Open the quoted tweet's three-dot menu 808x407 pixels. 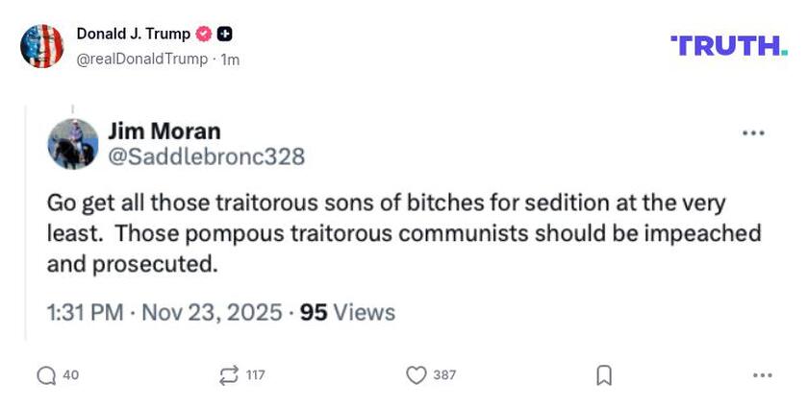[x=753, y=132]
